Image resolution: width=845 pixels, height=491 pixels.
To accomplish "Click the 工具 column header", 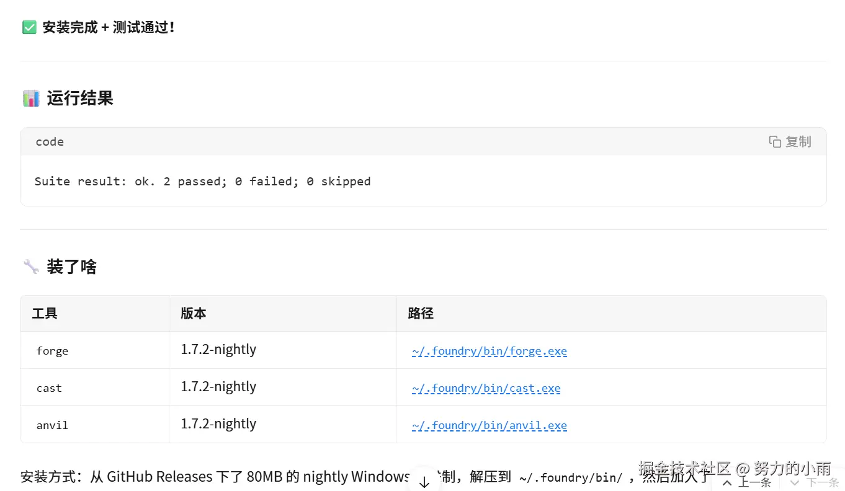I will coord(45,313).
